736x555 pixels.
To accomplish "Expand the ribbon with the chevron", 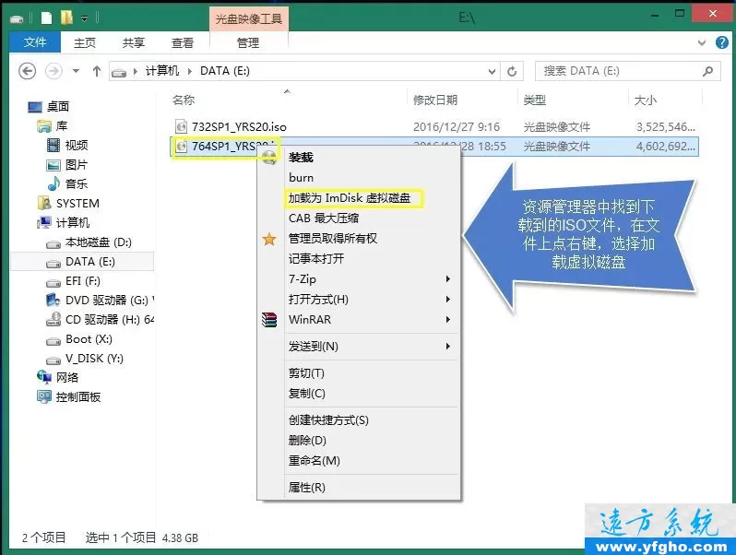I will (x=702, y=42).
